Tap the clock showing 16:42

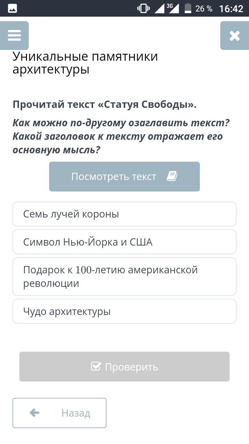pyautogui.click(x=231, y=9)
